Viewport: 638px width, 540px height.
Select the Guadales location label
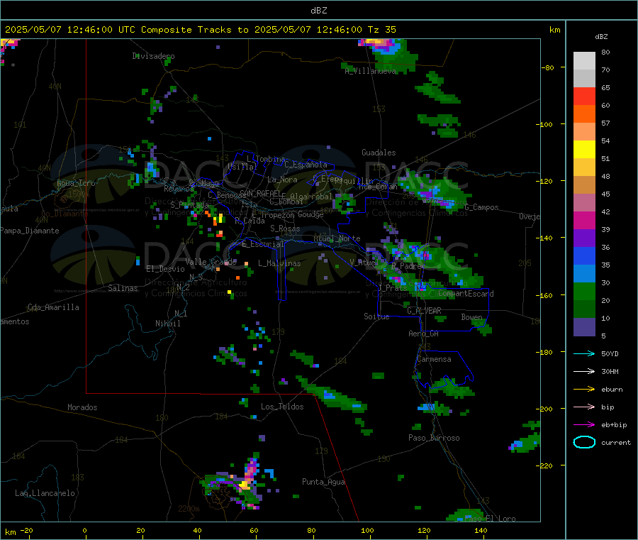pyautogui.click(x=379, y=153)
